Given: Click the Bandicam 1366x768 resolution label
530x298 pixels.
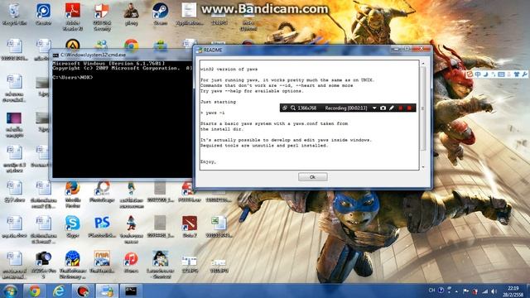Looking at the screenshot, I should (307, 108).
